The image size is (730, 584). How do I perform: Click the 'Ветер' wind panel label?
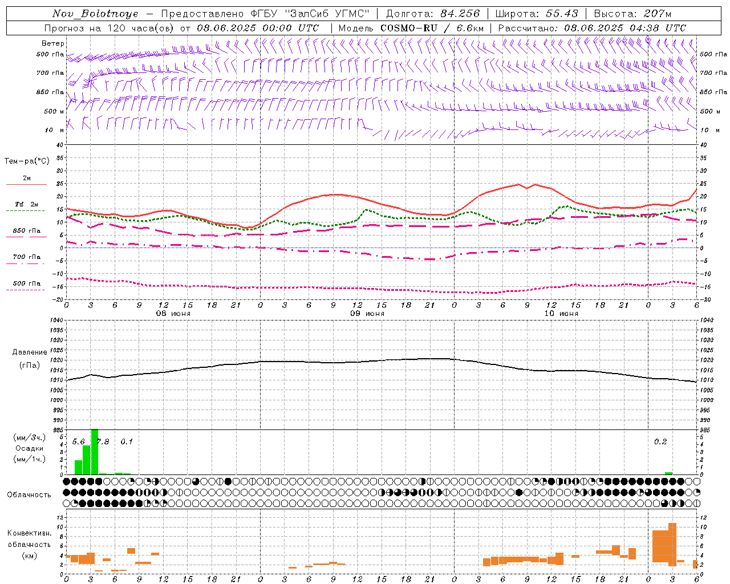pyautogui.click(x=53, y=43)
